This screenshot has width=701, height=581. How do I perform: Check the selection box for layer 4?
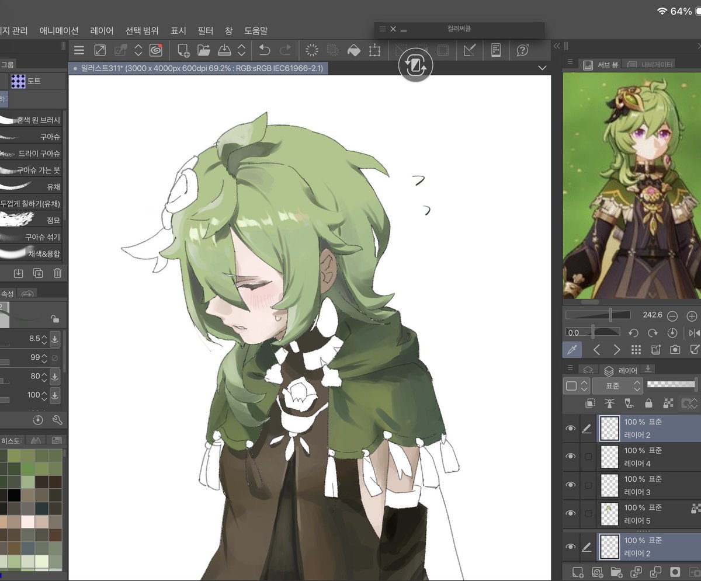coord(588,457)
